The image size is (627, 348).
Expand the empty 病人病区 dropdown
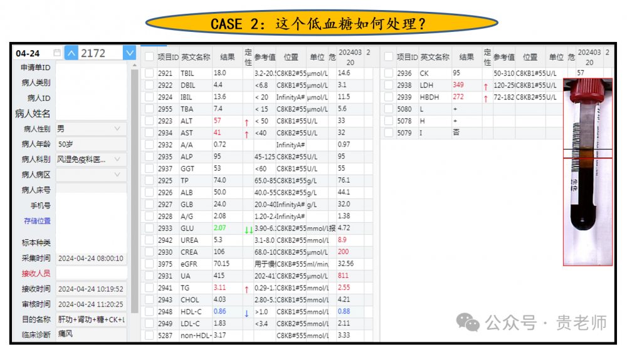(117, 175)
